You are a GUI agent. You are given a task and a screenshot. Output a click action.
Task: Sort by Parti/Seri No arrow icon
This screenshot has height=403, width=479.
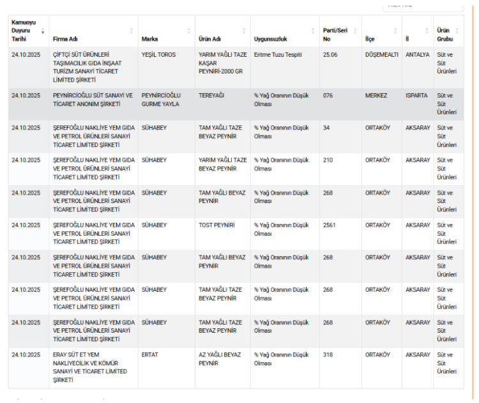[354, 31]
